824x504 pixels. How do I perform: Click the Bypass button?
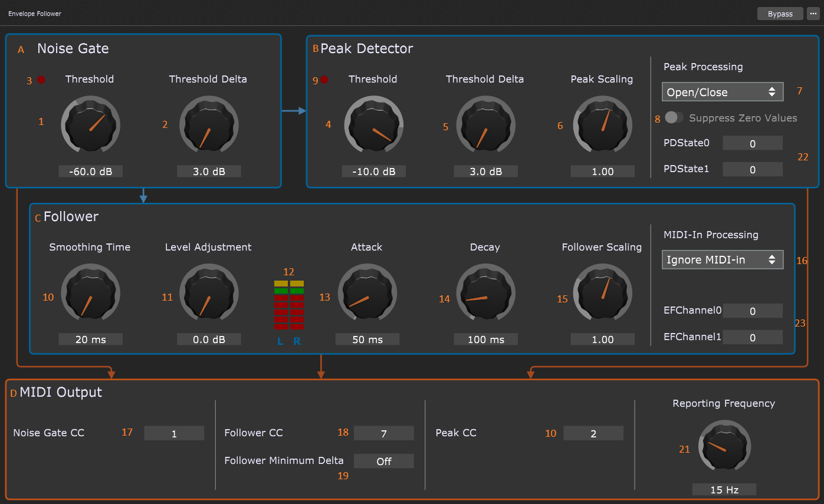click(780, 14)
